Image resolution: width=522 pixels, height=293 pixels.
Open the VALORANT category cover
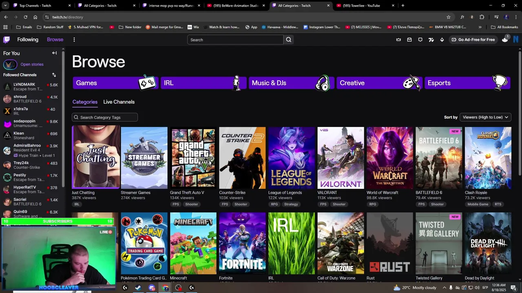341,158
